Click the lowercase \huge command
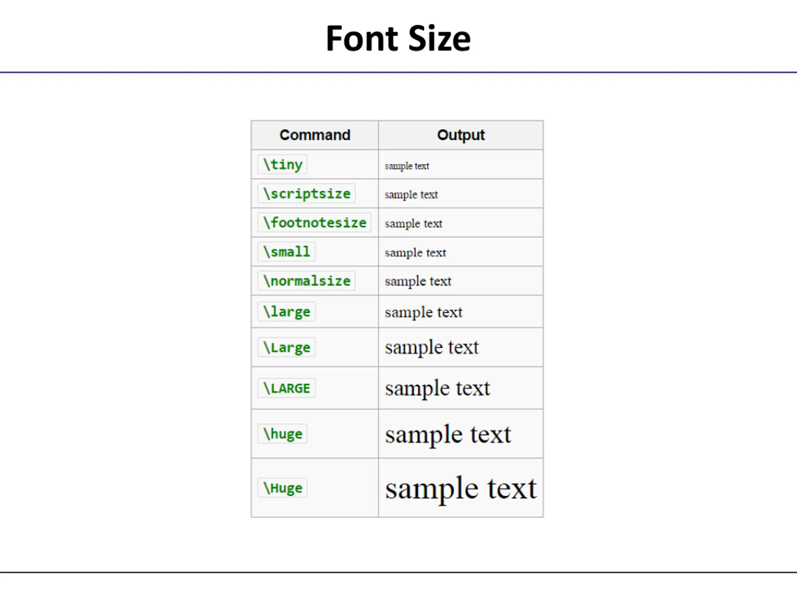The width and height of the screenshot is (797, 598). [x=282, y=434]
